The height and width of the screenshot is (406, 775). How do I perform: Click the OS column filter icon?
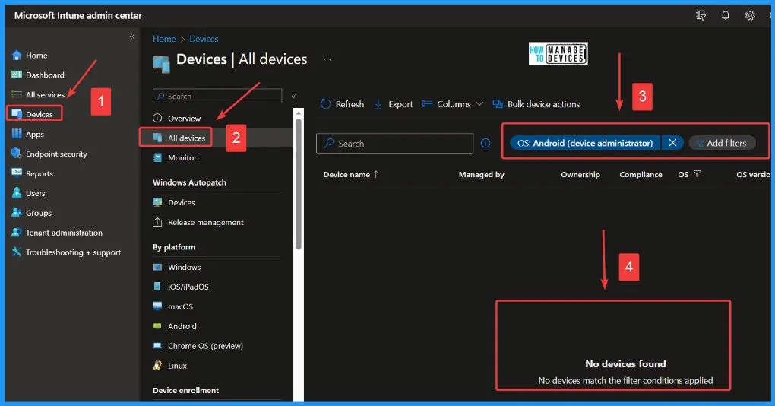tap(697, 175)
